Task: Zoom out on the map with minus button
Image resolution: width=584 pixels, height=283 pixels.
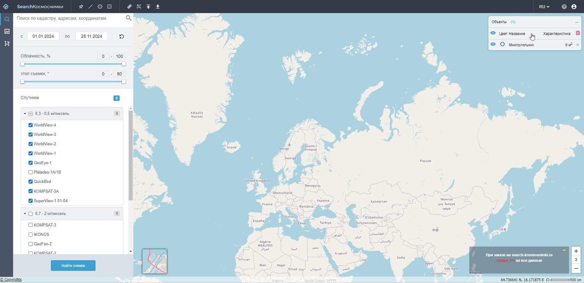Action: (x=576, y=268)
